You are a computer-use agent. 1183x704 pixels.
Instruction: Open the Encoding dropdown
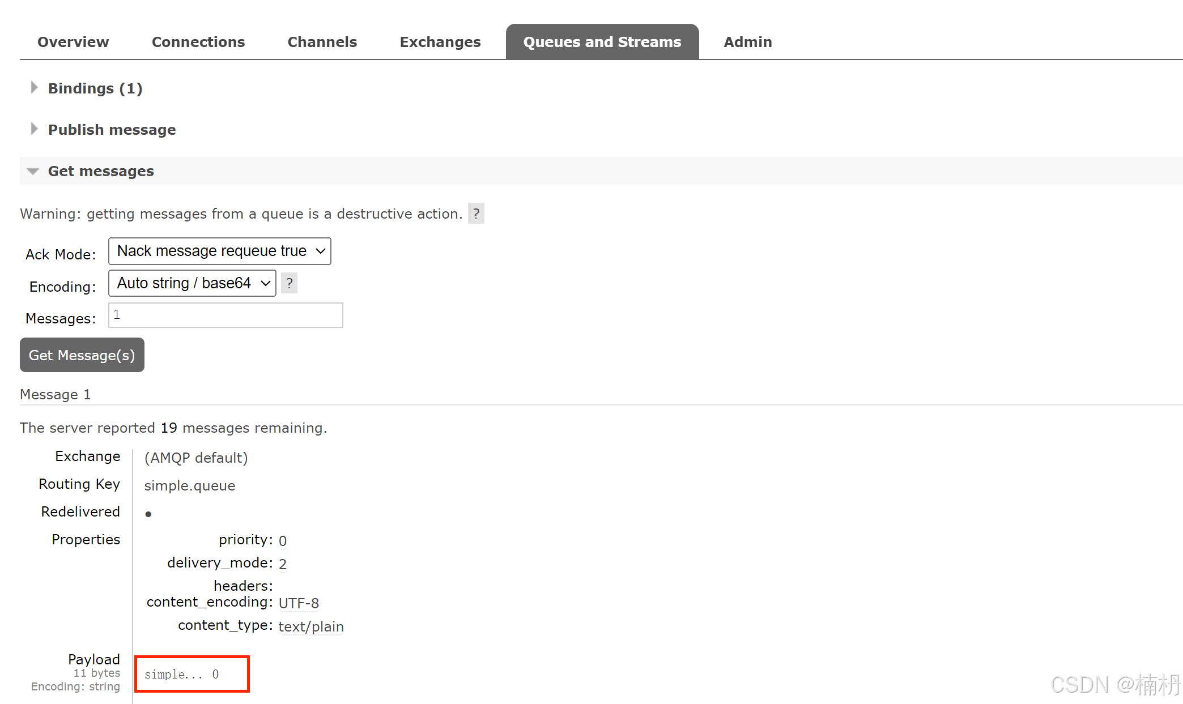pyautogui.click(x=192, y=283)
